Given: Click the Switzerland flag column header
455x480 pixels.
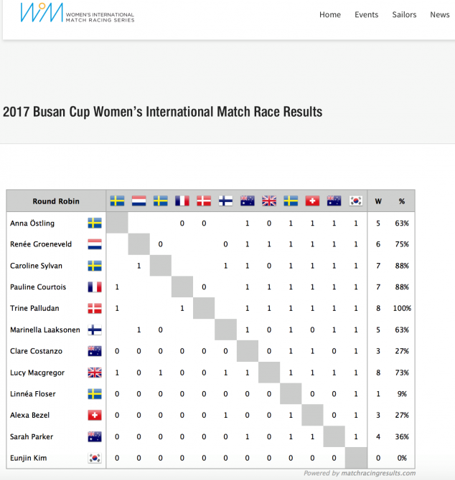Looking at the screenshot, I should 312,201.
